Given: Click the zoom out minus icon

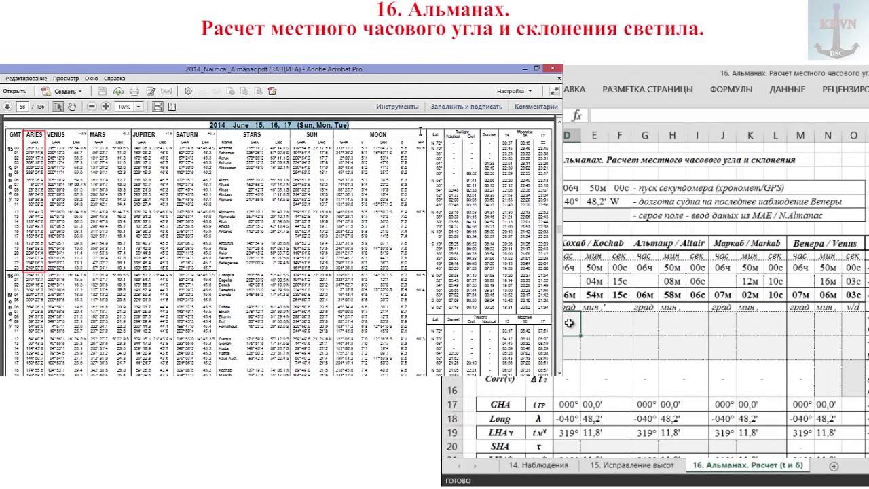Looking at the screenshot, I should (92, 107).
